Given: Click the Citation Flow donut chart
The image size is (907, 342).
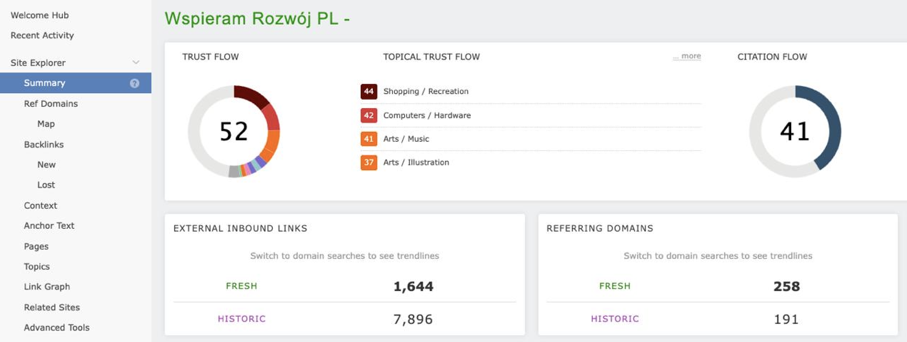Looking at the screenshot, I should 795,131.
